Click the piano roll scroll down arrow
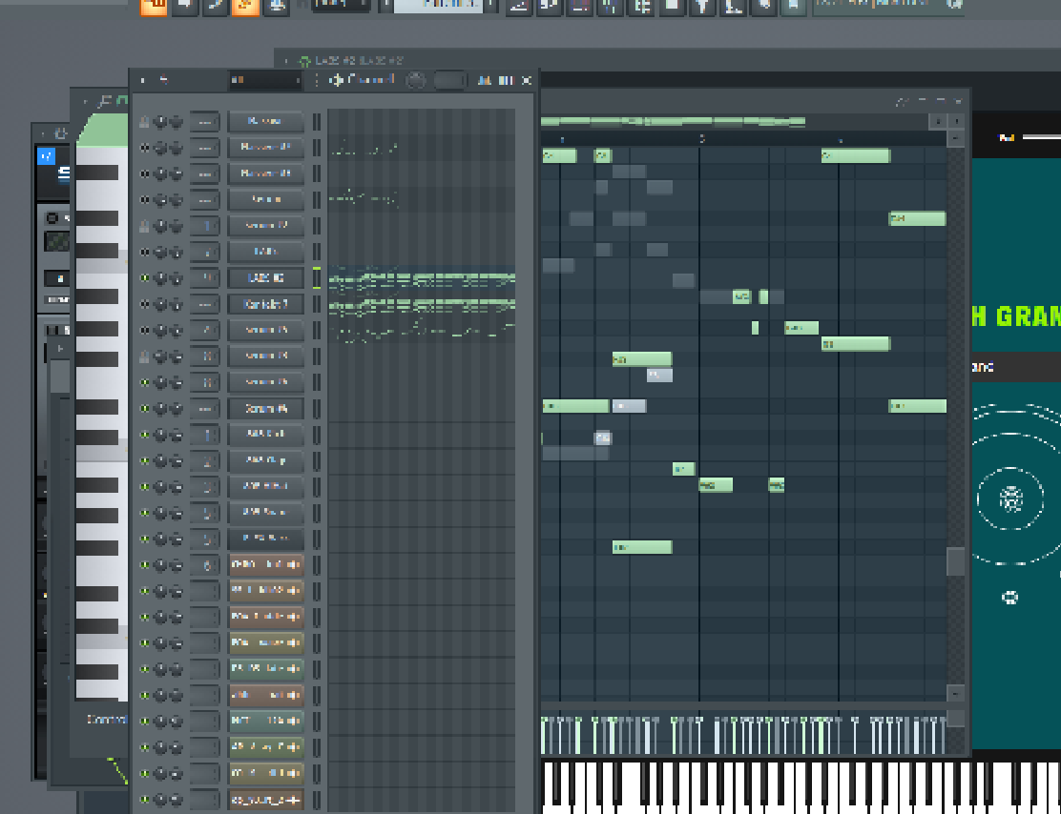1061x814 pixels. (x=955, y=693)
